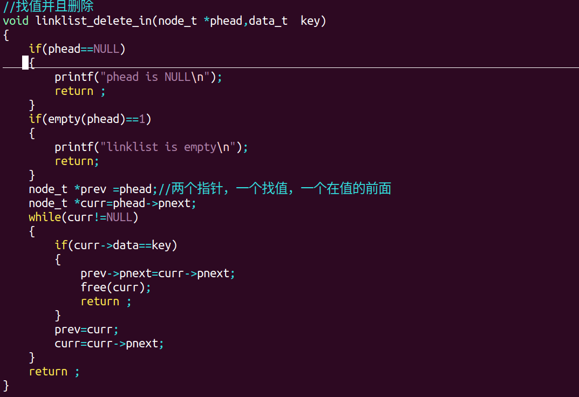Click the function name linklist_delete_in
The width and height of the screenshot is (579, 397).
pos(93,21)
